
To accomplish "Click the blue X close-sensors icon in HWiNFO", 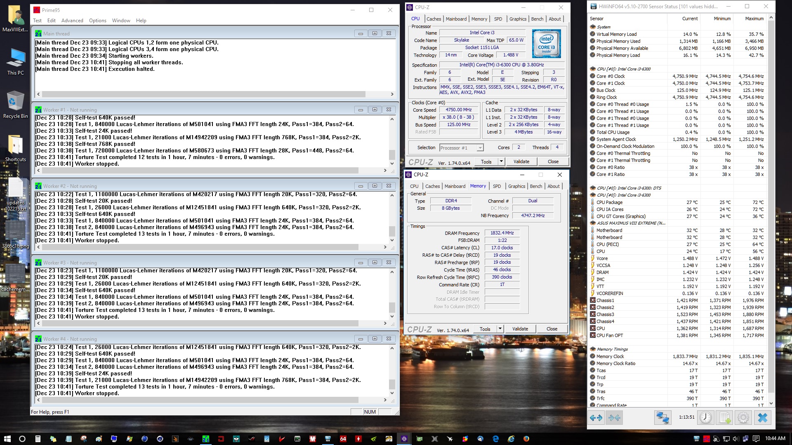I will coord(763,418).
